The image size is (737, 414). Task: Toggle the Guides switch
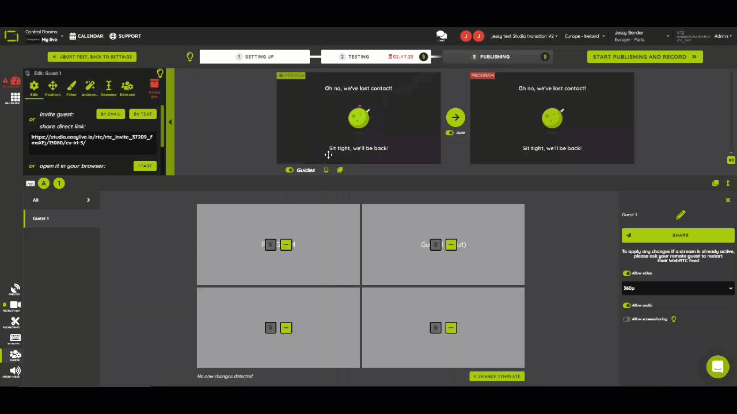pos(290,170)
